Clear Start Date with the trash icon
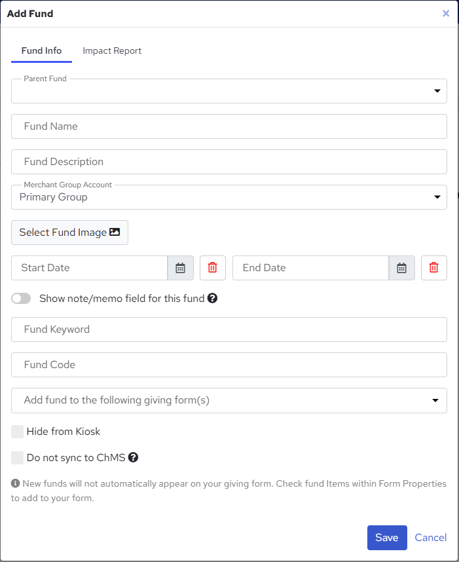This screenshot has width=459, height=562. [213, 268]
